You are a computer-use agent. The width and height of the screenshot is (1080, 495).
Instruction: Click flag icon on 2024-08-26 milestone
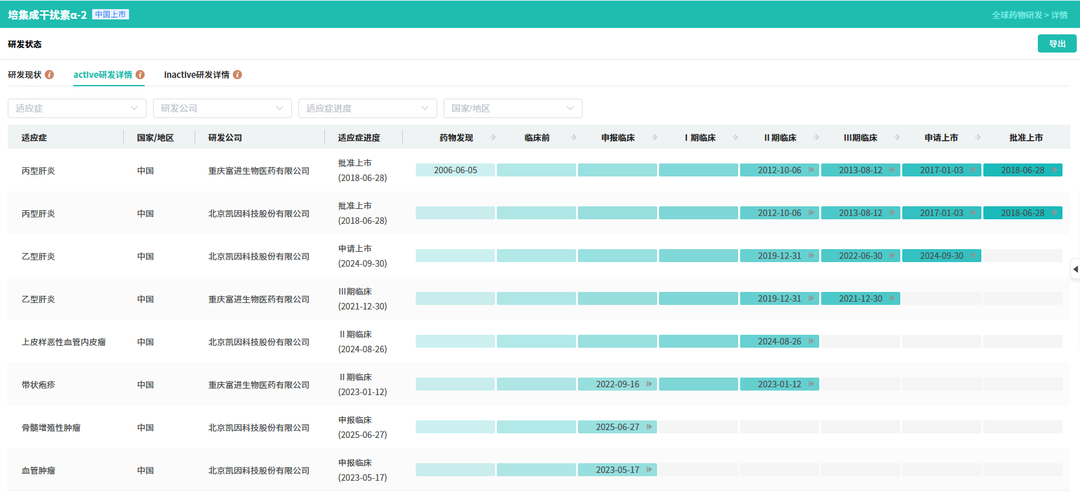811,341
